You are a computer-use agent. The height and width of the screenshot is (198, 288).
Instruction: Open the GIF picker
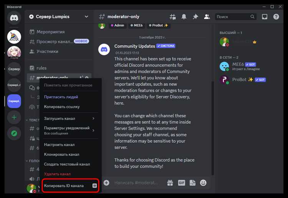[182, 183]
